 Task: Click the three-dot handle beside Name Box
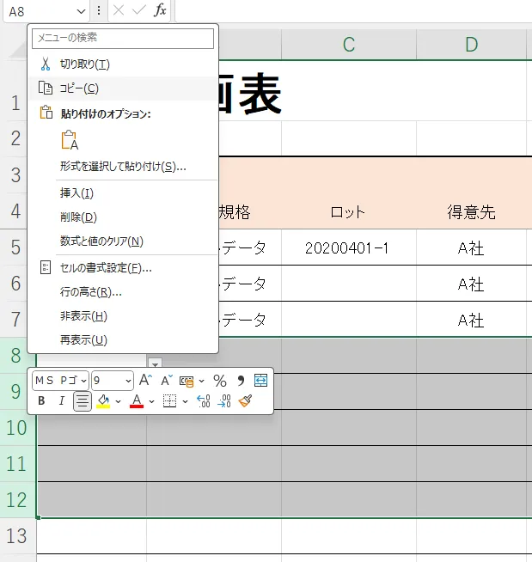click(99, 10)
